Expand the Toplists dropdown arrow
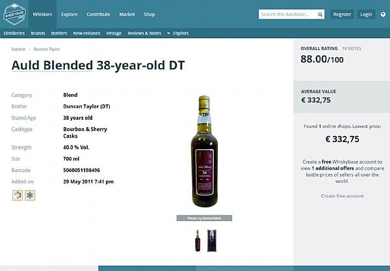This screenshot has width=390, height=271. (x=168, y=33)
